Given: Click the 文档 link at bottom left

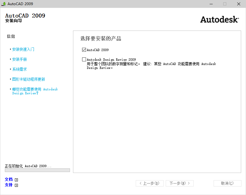Looking at the screenshot, I should tap(8, 179).
